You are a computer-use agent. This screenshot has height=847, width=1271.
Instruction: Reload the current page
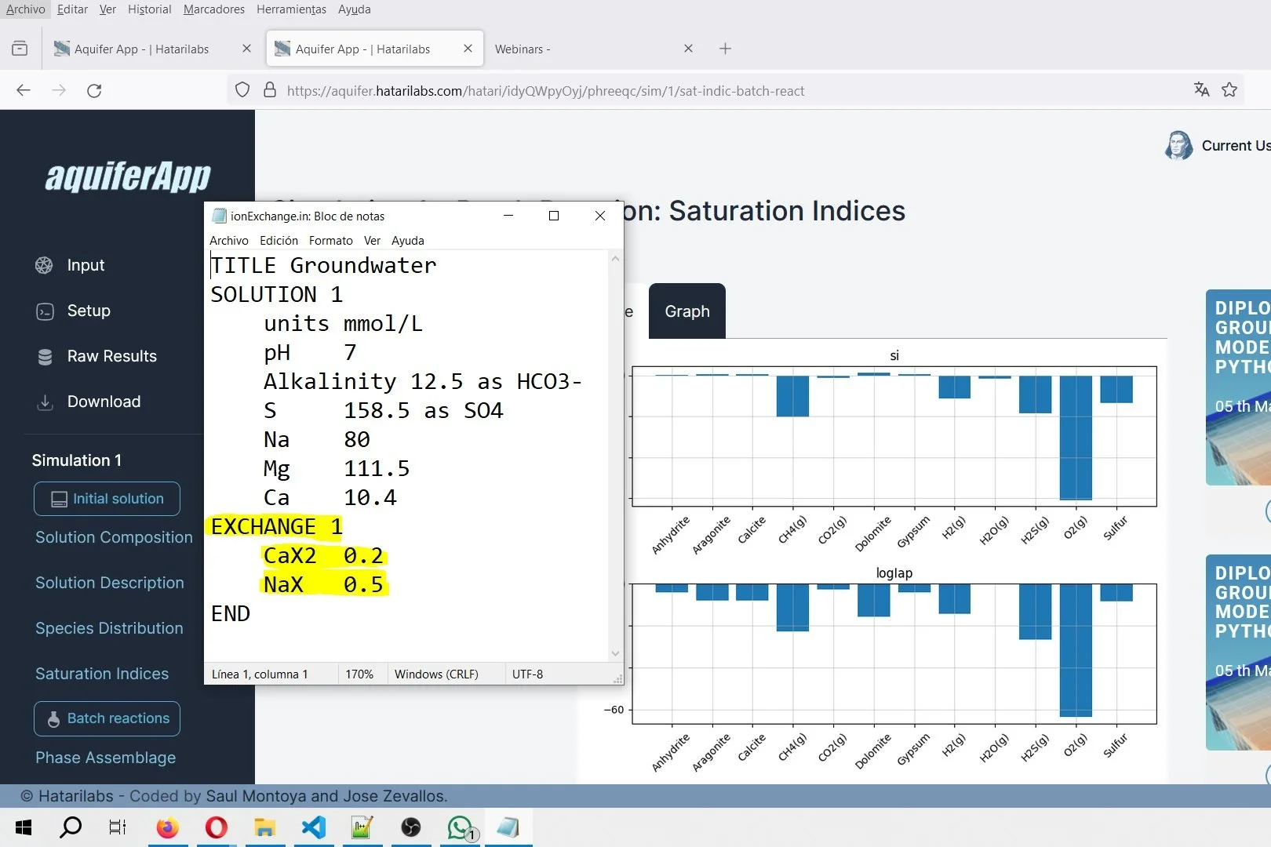94,90
